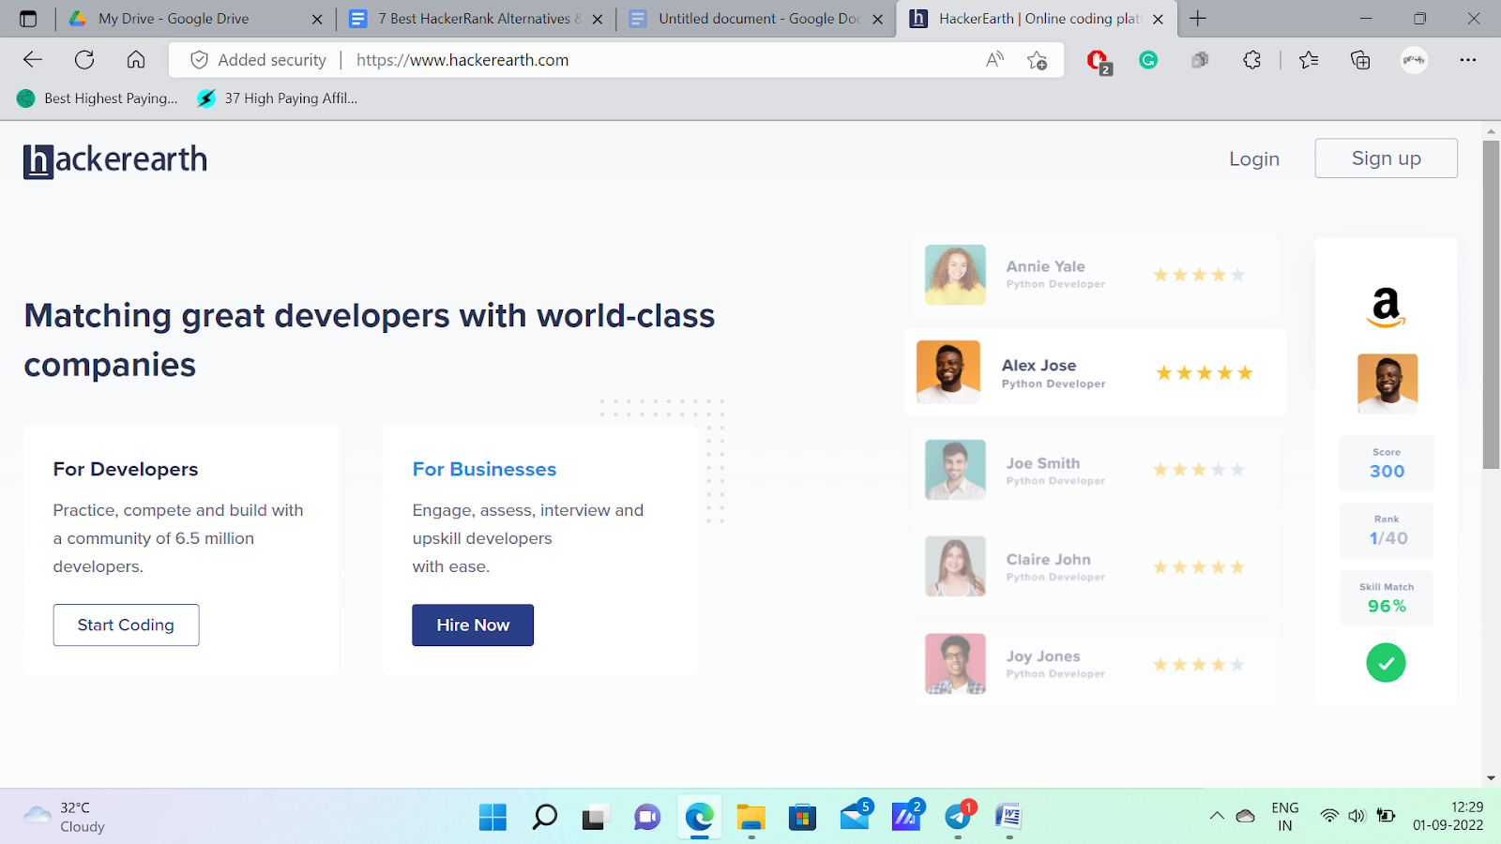Open Task View from the taskbar
Image resolution: width=1501 pixels, height=844 pixels.
pos(596,817)
